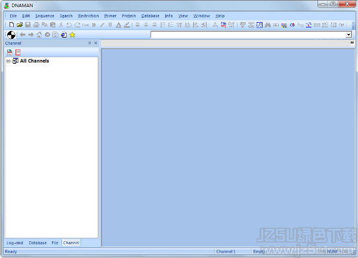The image size is (358, 258).
Task: Select All Channels in the tree
Action: click(x=35, y=61)
